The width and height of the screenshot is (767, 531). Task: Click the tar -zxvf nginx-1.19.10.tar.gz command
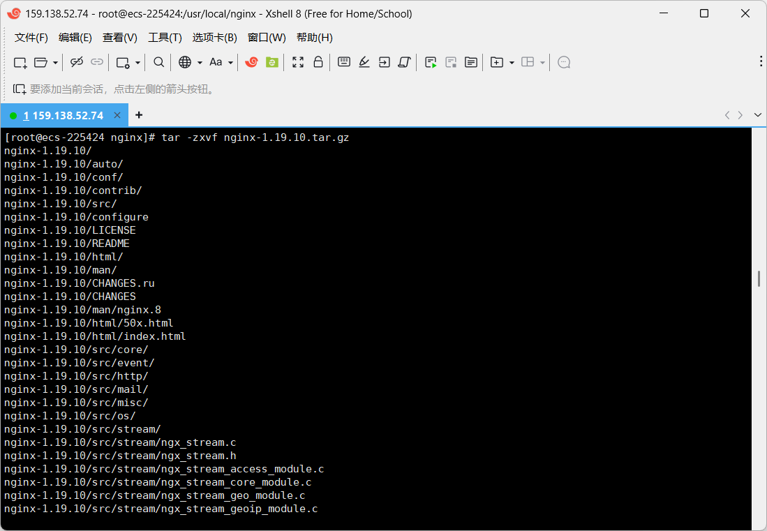pyautogui.click(x=255, y=137)
